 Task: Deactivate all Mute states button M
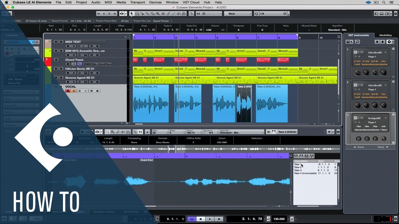pos(99,14)
